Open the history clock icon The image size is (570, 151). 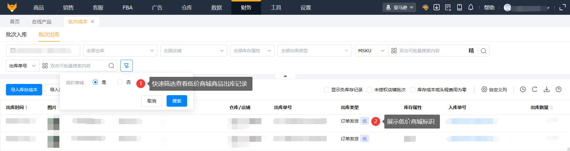point(523,90)
